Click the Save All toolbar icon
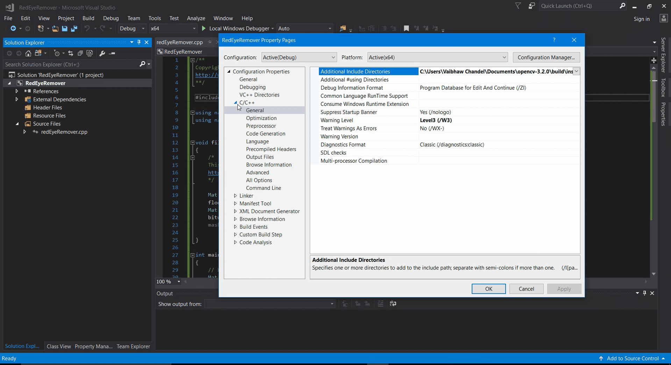 (74, 29)
